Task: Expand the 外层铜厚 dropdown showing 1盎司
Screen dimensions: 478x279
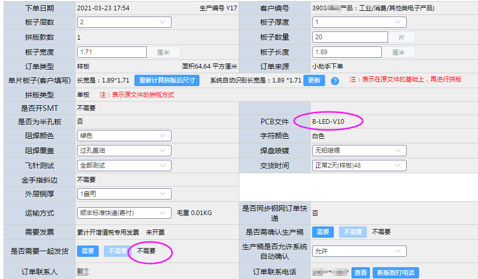Action: click(124, 194)
